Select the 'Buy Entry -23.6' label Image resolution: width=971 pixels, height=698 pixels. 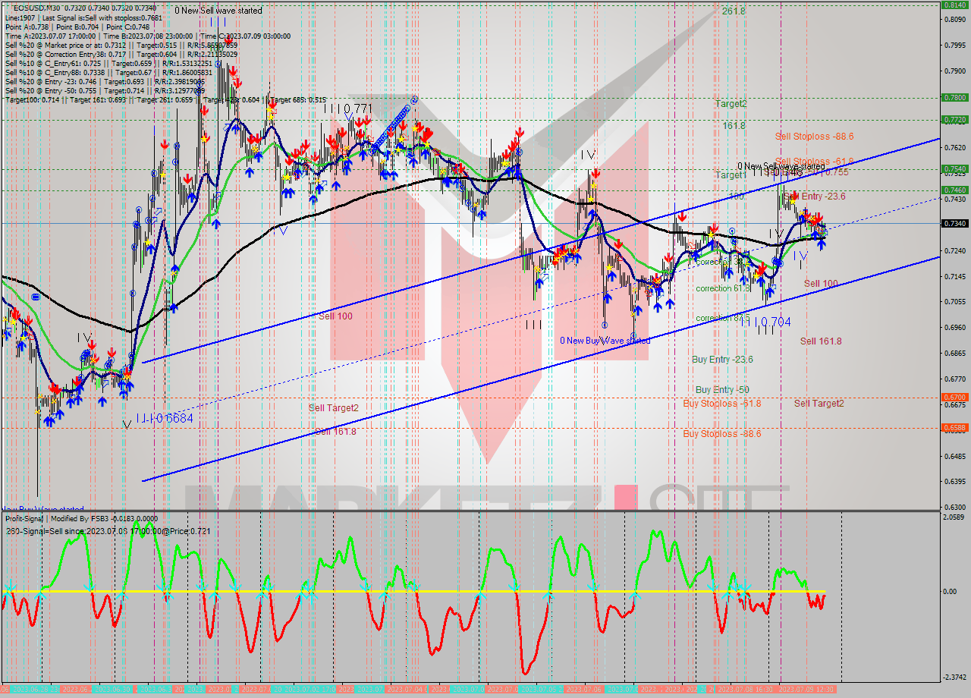tap(722, 360)
